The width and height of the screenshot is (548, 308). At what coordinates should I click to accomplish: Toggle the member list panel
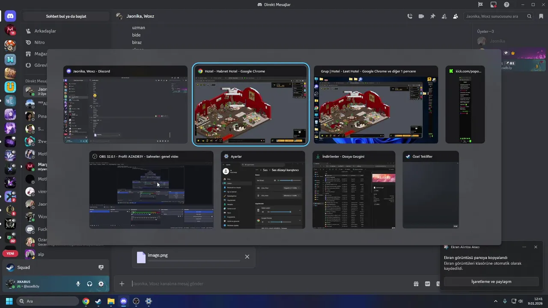click(456, 16)
